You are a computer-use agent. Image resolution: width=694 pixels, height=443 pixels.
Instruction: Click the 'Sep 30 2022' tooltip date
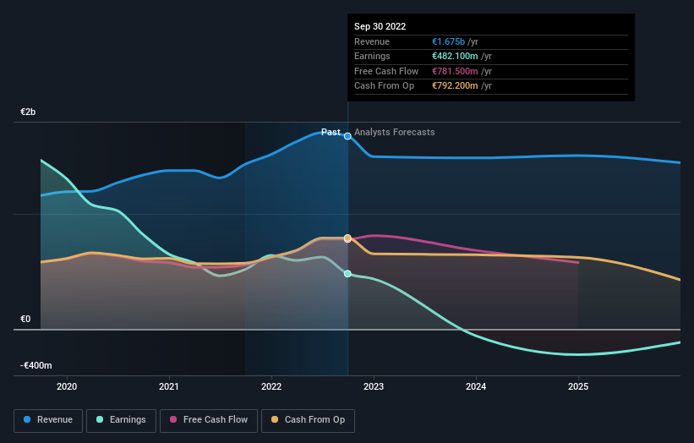point(380,26)
